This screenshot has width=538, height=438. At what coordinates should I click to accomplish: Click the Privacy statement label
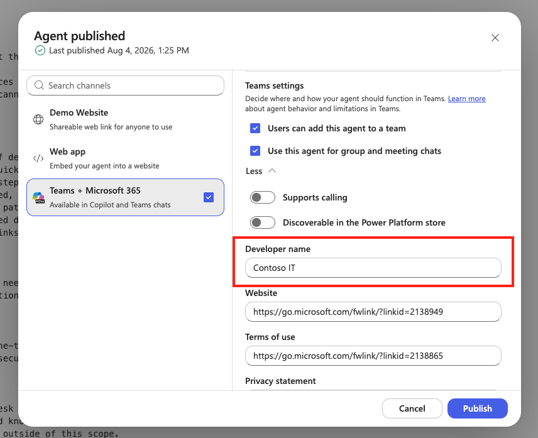coord(280,381)
